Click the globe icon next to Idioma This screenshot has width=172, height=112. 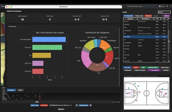tap(160, 6)
